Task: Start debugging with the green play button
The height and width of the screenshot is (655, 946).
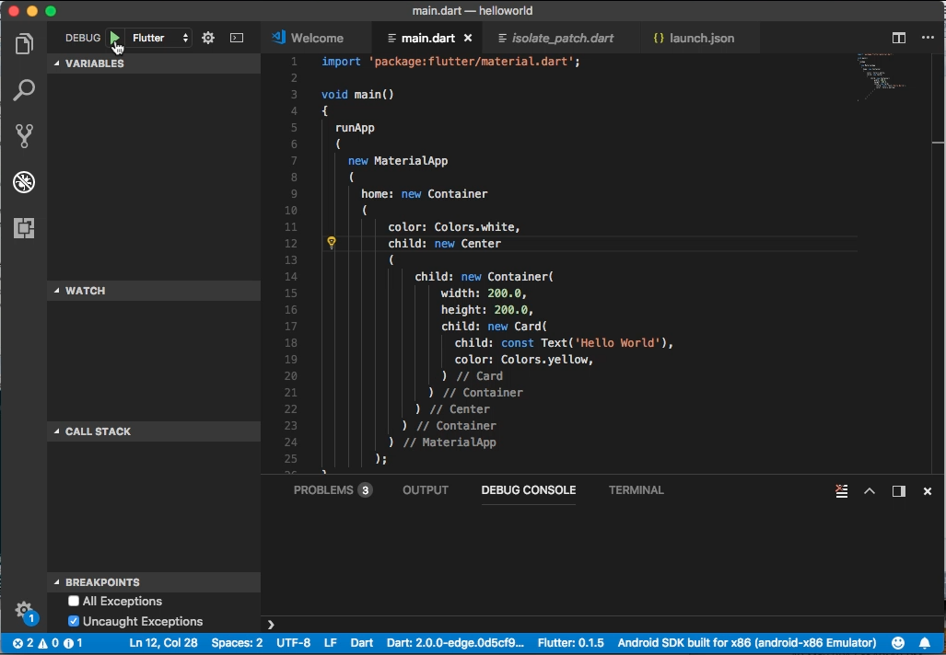Action: [114, 38]
